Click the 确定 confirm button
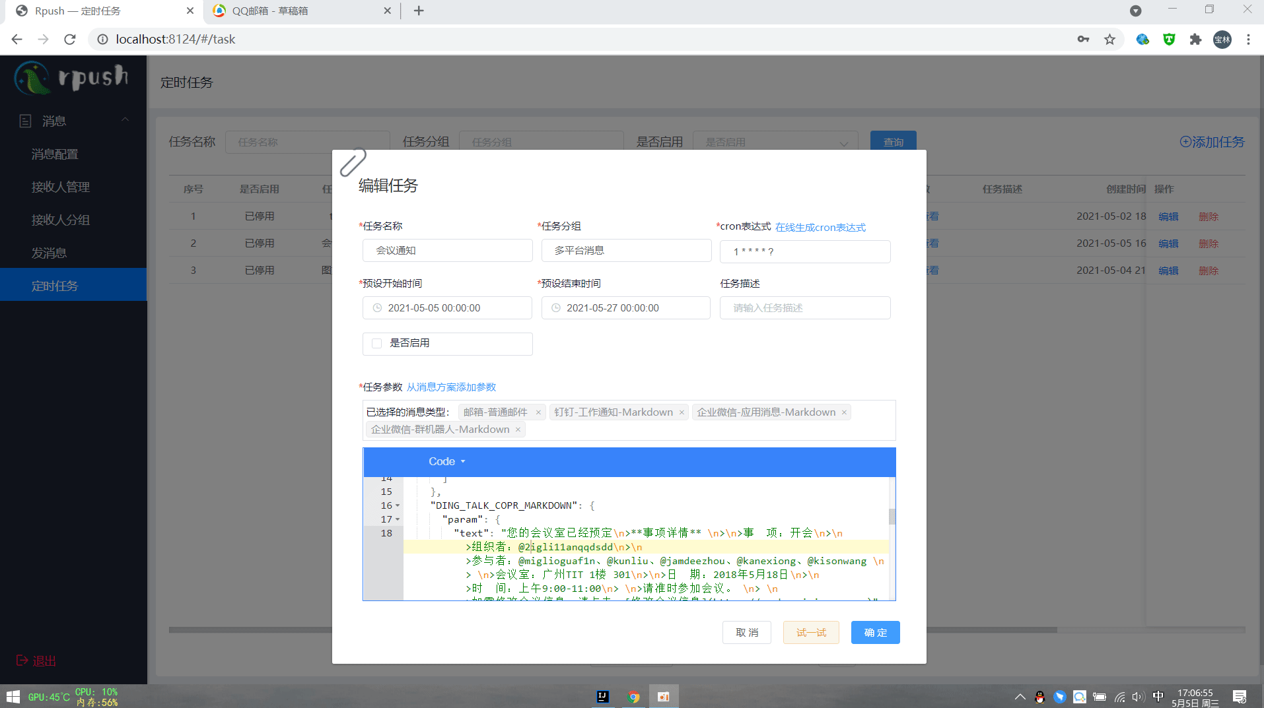Viewport: 1264px width, 708px height. pyautogui.click(x=875, y=632)
